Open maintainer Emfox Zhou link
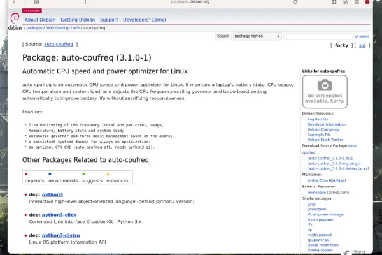 [x=318, y=180]
